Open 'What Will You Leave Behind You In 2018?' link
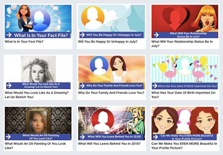This screenshot has height=155, width=223. [x=109, y=143]
